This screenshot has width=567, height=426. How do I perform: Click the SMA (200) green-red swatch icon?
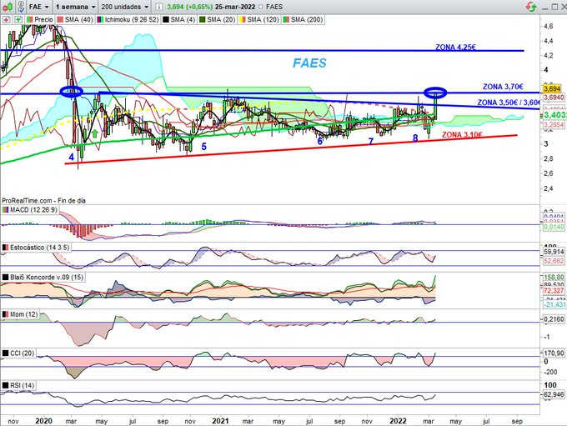(286, 19)
